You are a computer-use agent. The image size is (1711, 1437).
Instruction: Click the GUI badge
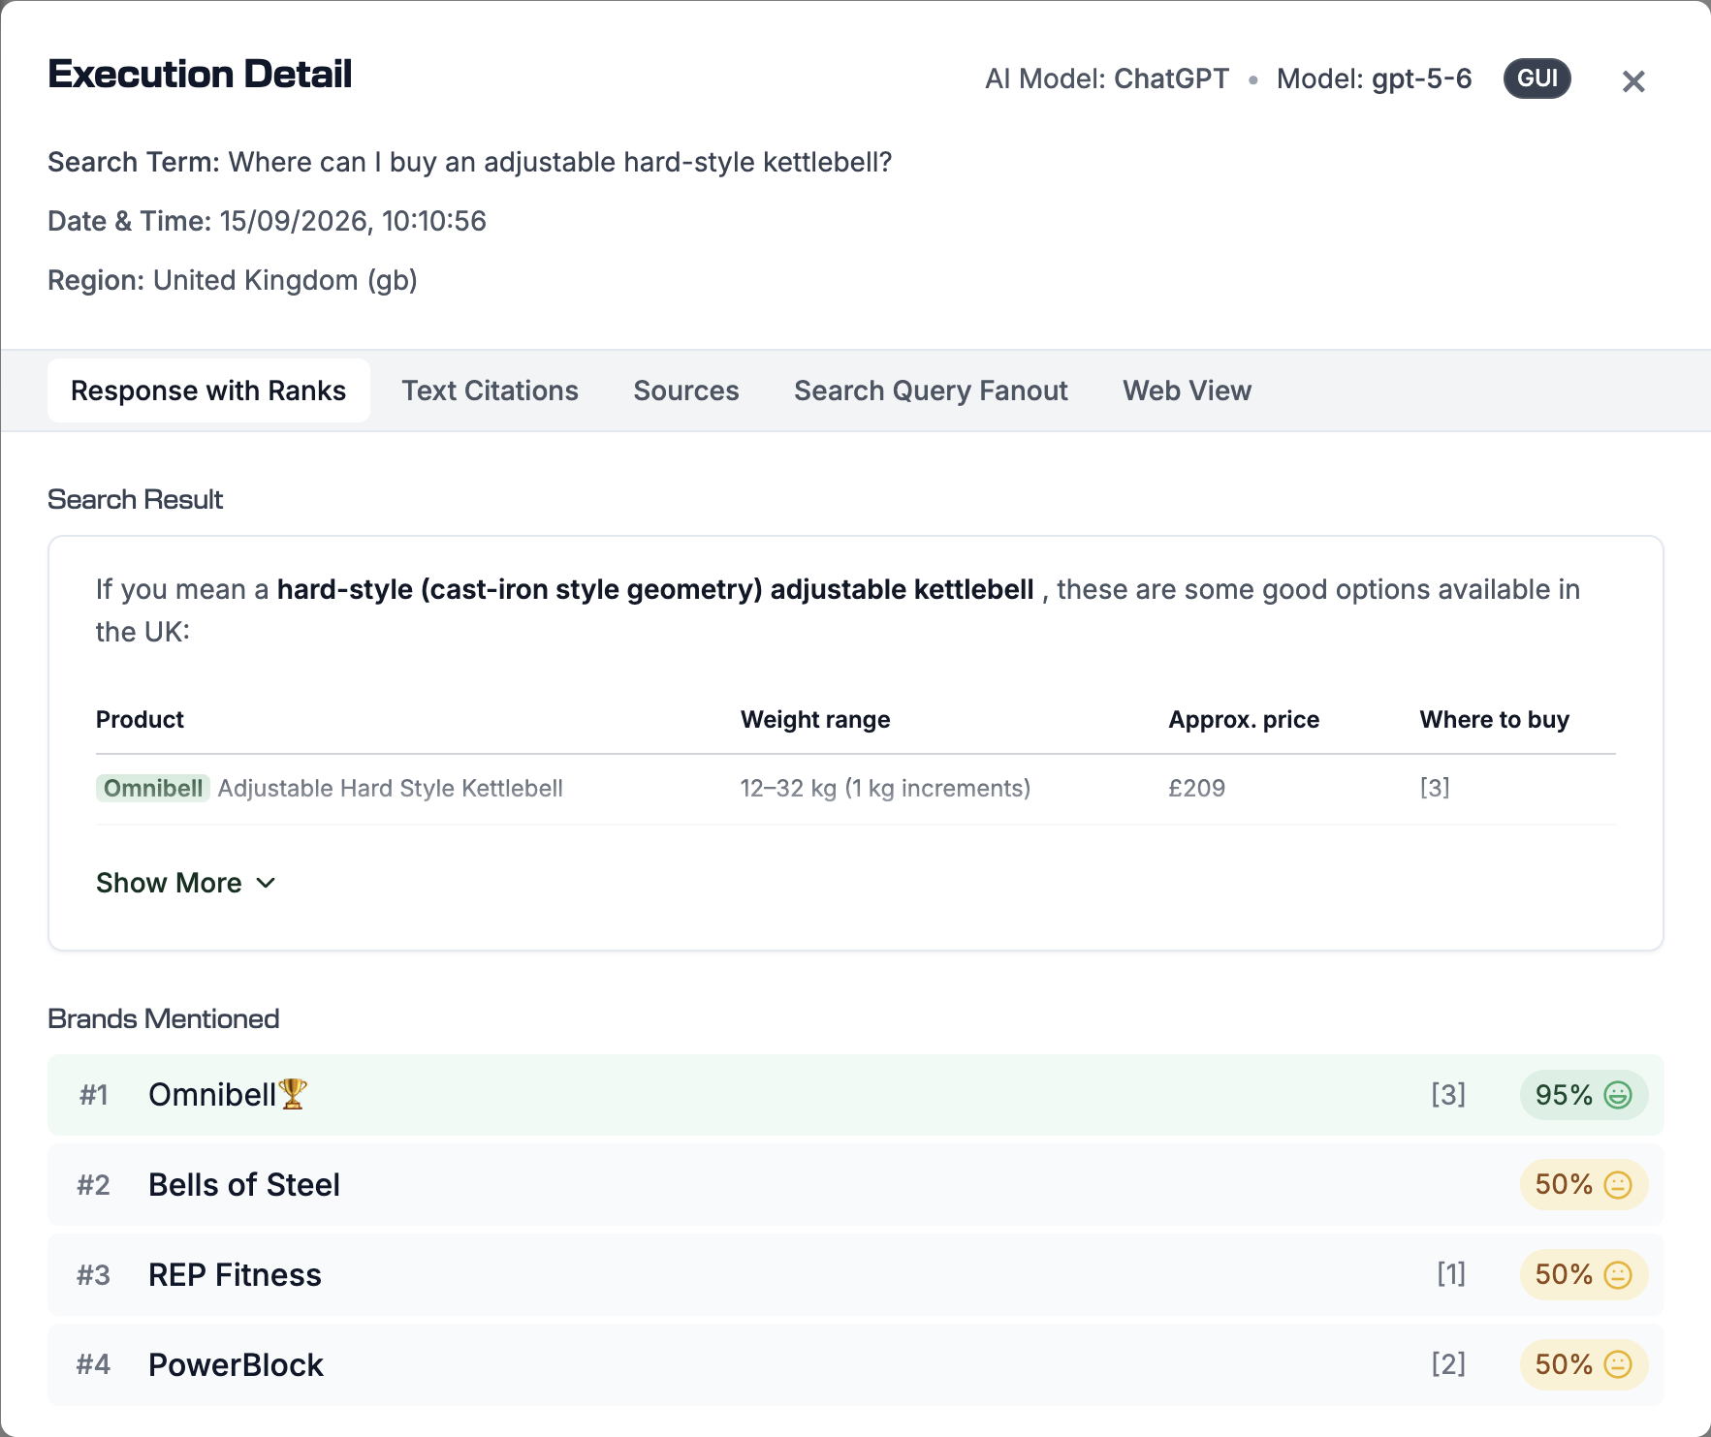(1537, 78)
